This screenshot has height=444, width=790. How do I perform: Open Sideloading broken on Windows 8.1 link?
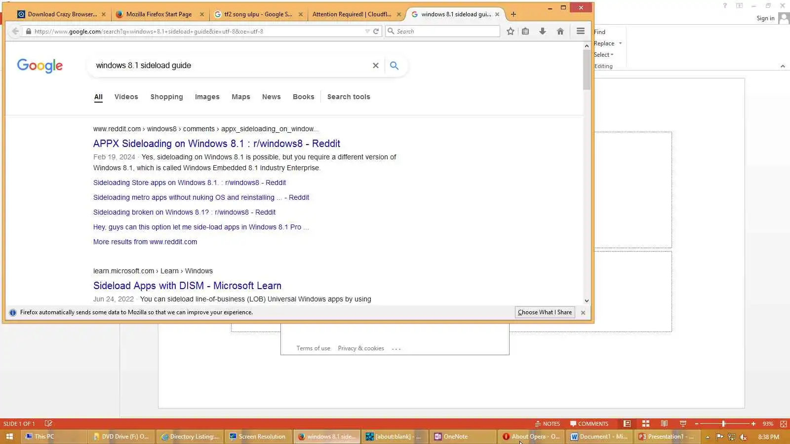tap(185, 212)
